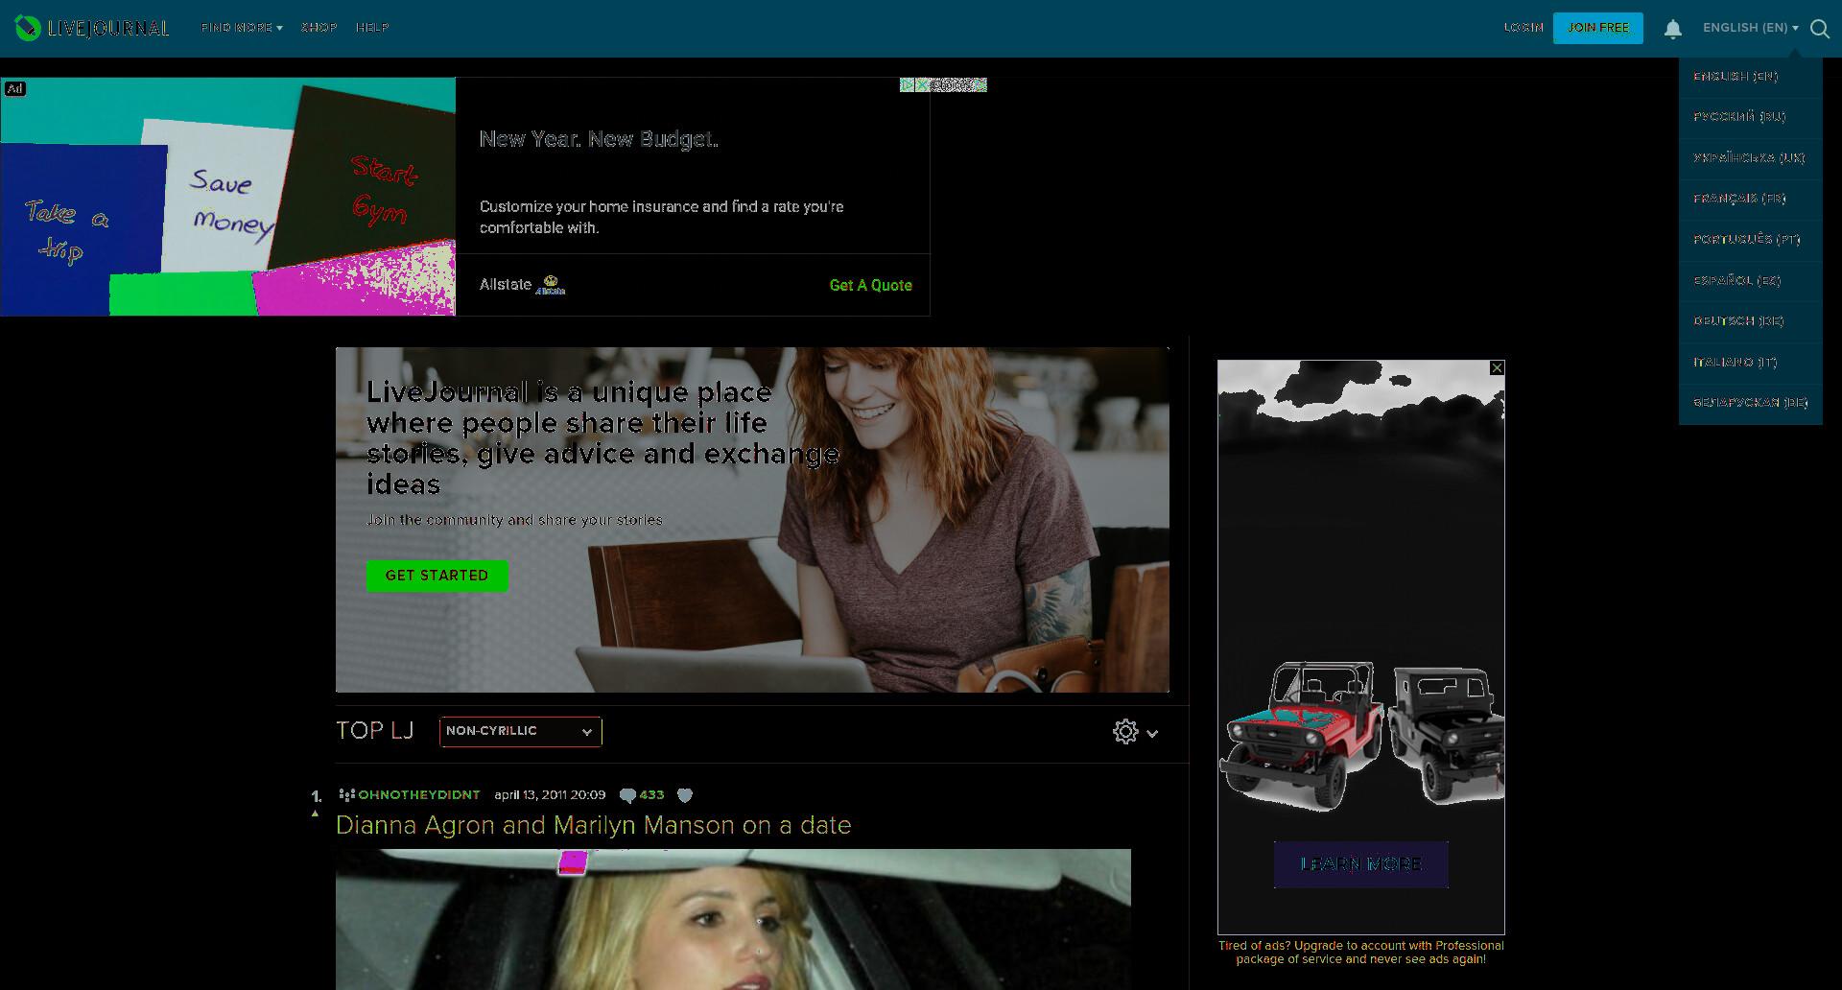Click the Tired of ads upgrade link
1842x990 pixels.
[x=1360, y=953]
